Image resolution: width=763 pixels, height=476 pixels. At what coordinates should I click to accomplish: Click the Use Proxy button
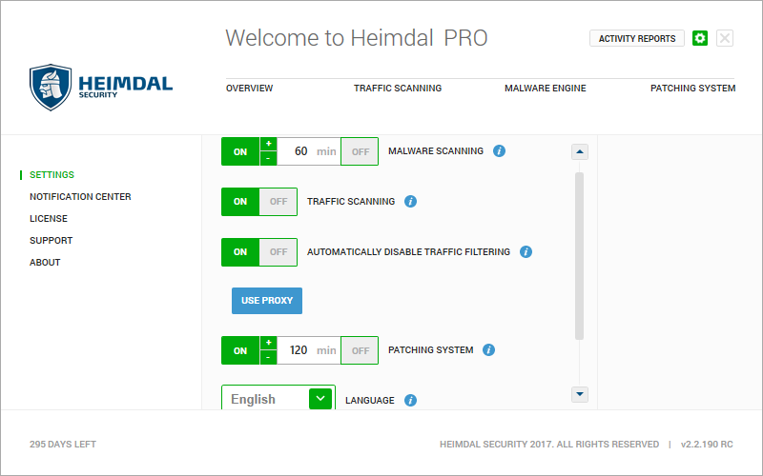[267, 301]
